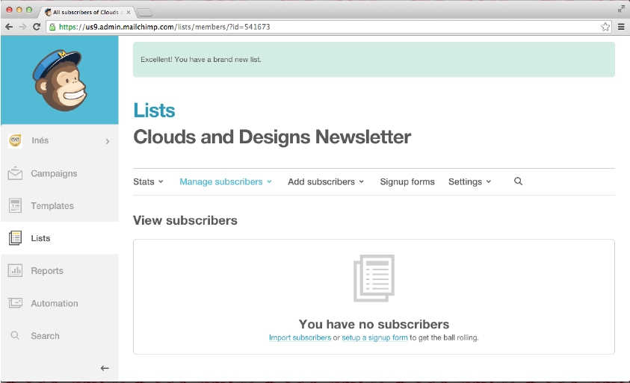Screen dimensions: 630x383
Task: Click the 'Excellent! You have a brand new list.' message
Action: (x=201, y=60)
